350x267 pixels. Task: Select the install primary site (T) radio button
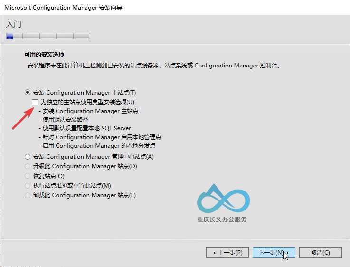[x=28, y=93]
